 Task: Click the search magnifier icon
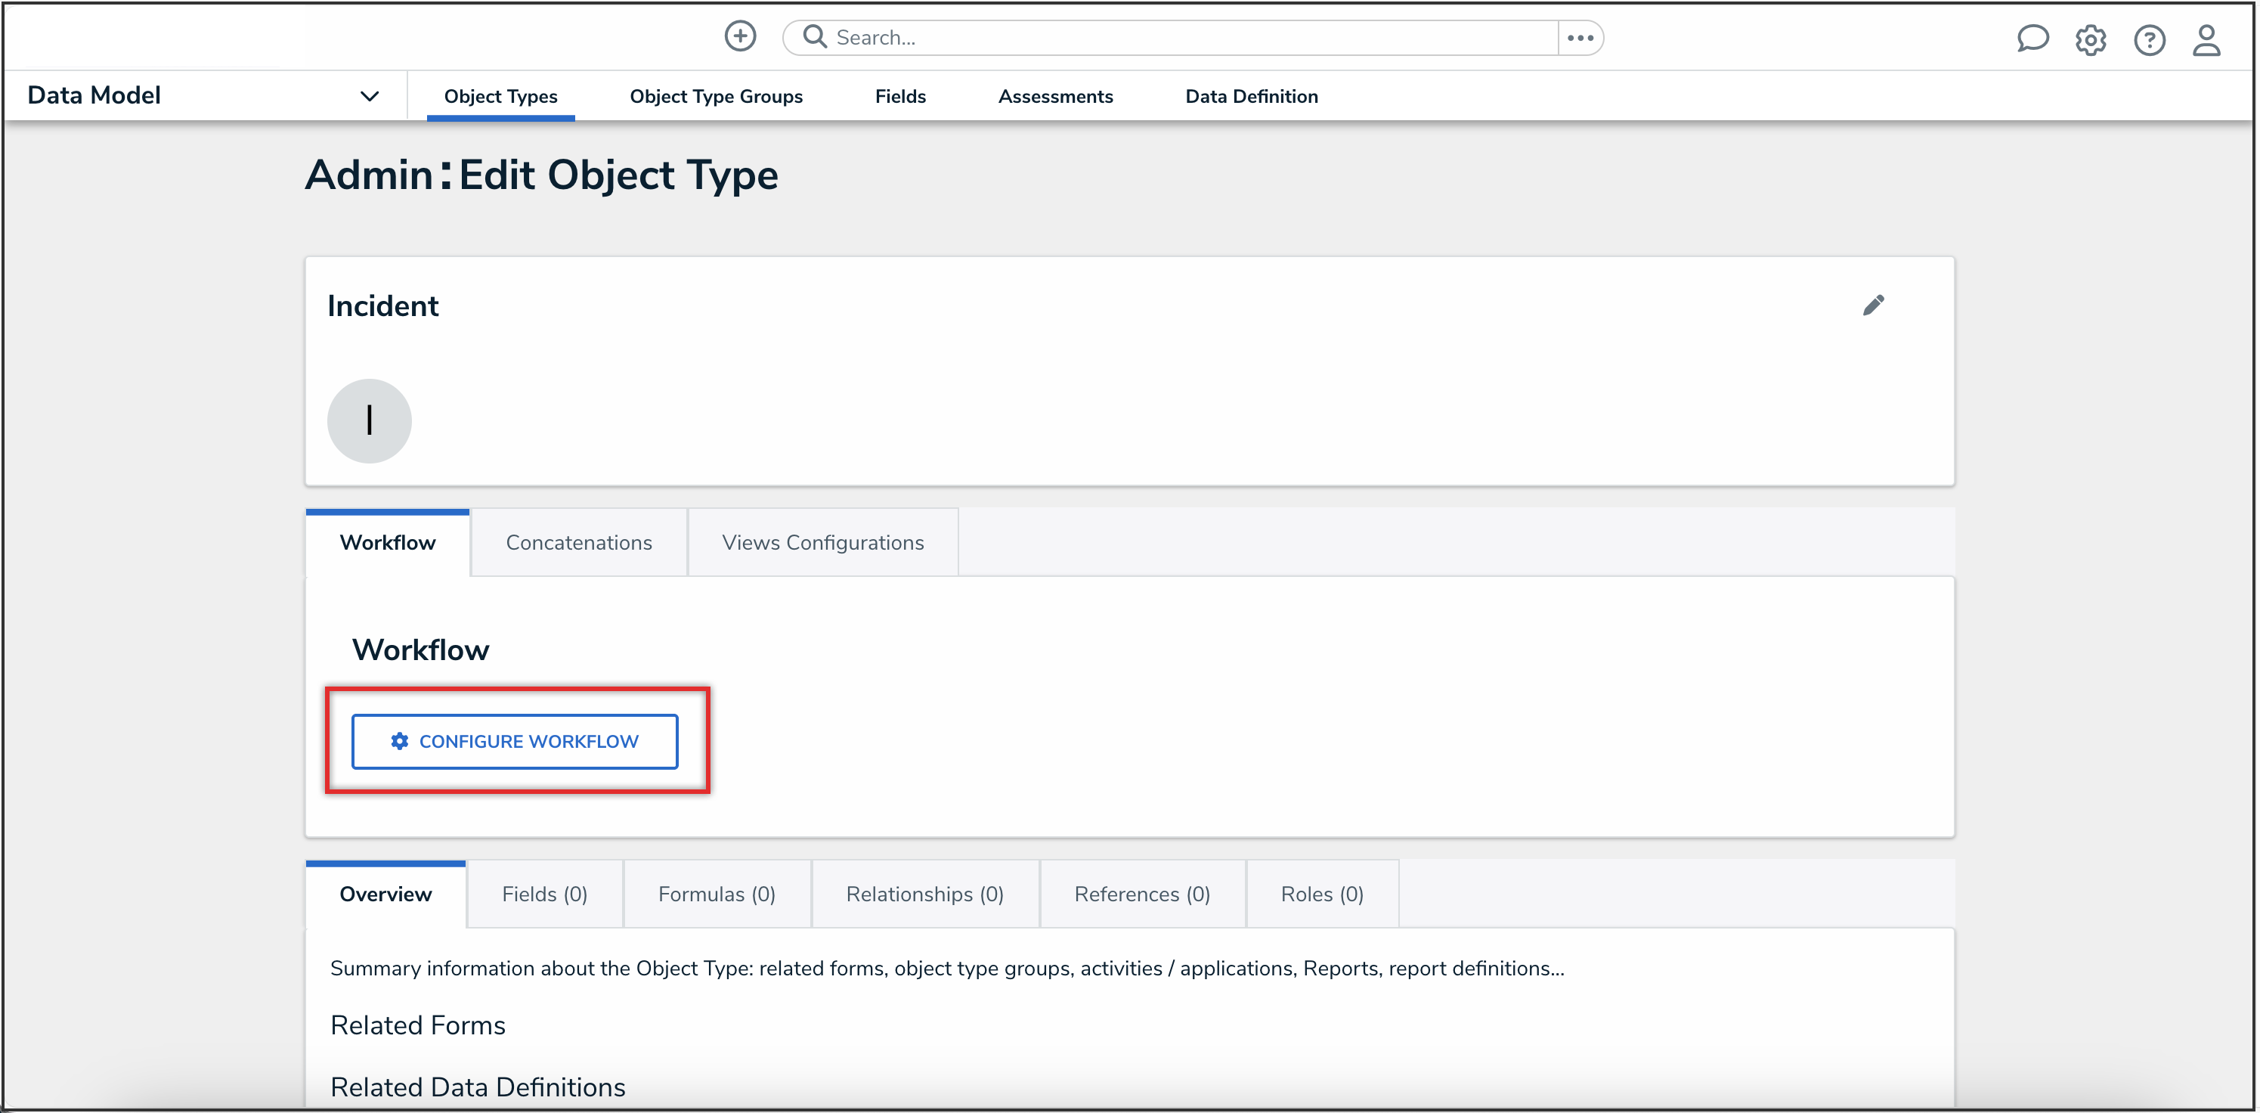point(814,37)
